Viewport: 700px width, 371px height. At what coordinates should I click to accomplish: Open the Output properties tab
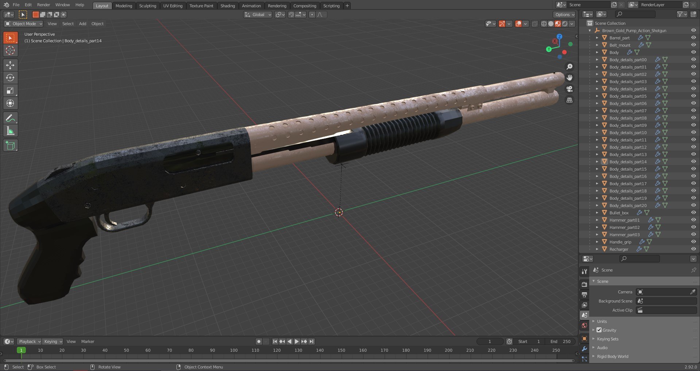584,294
